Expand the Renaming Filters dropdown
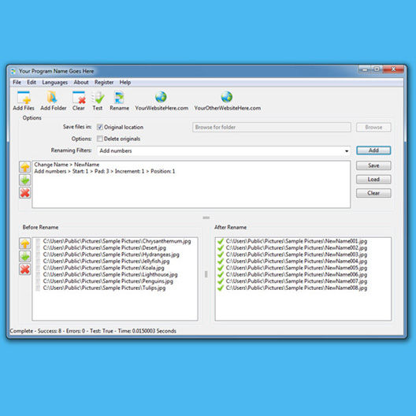The height and width of the screenshot is (416, 416). click(x=347, y=151)
